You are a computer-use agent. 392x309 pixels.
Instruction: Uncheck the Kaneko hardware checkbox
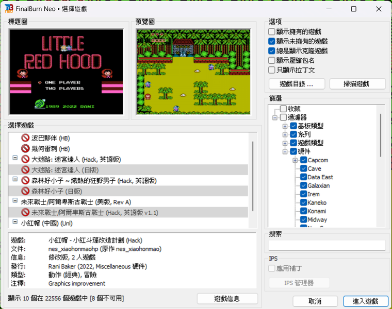[x=303, y=202]
